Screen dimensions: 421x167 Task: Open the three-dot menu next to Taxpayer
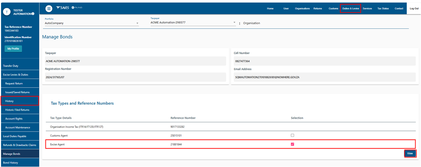click(x=239, y=23)
